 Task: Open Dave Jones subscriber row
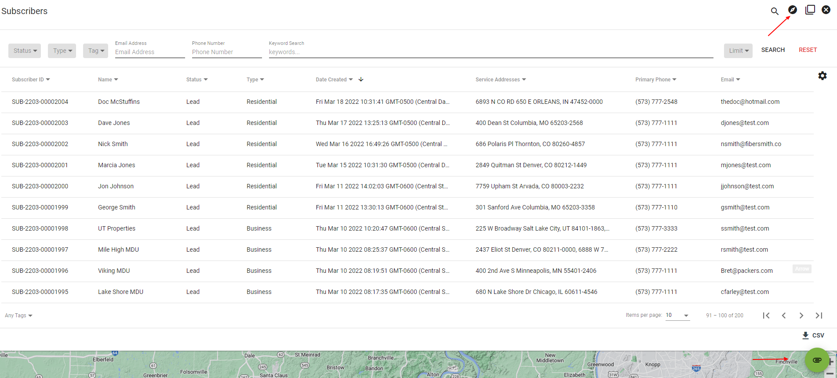(x=407, y=123)
